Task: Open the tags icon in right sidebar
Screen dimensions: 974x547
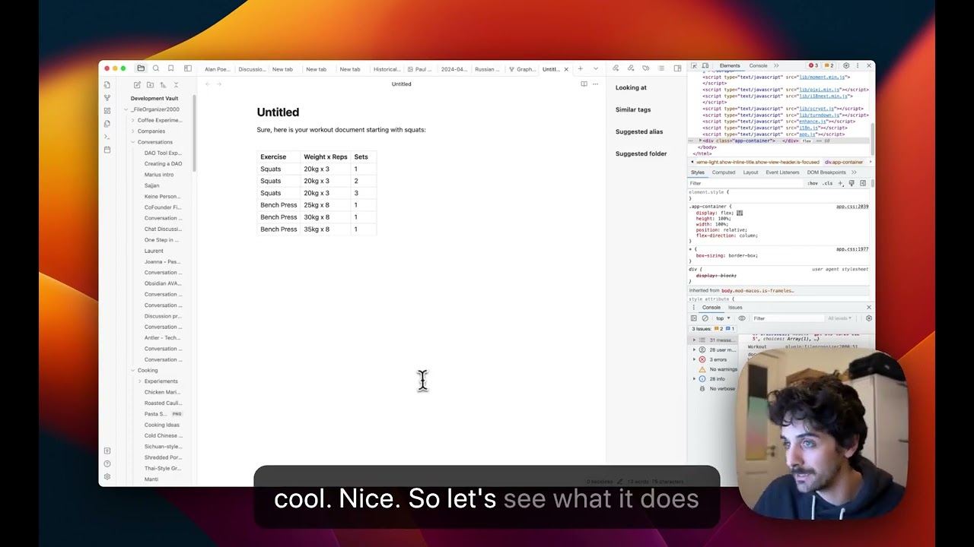Action: pos(646,68)
